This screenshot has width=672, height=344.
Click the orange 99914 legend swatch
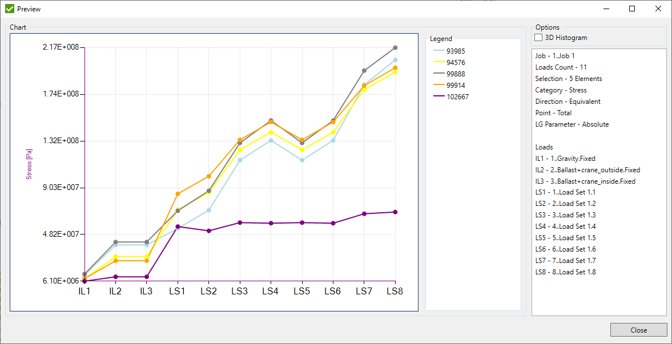point(437,86)
